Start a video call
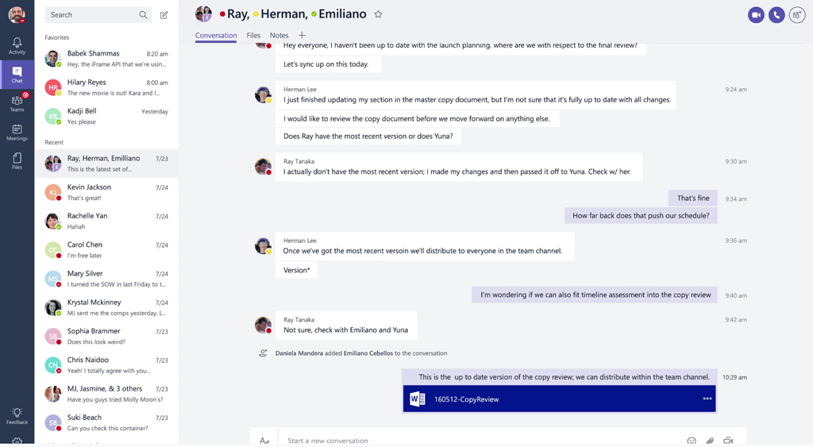This screenshot has height=447, width=813. pos(756,15)
